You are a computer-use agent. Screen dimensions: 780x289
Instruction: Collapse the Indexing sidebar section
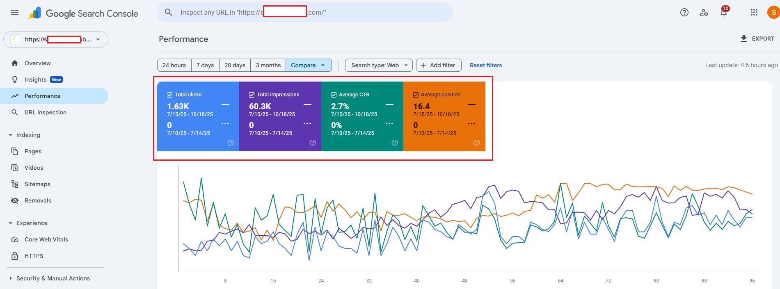[11, 135]
